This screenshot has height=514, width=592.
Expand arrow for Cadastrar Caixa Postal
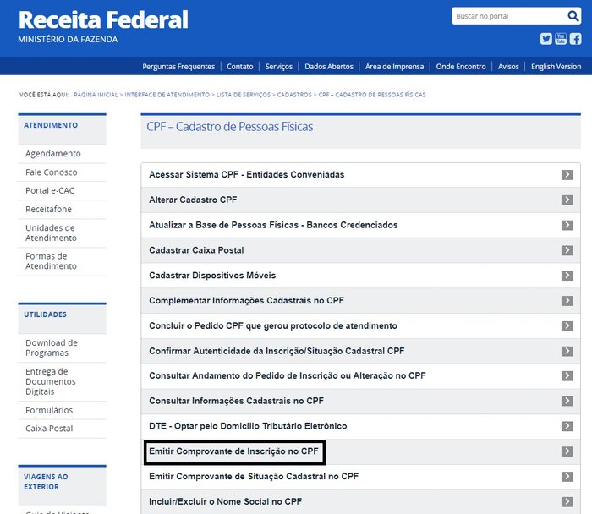point(567,250)
